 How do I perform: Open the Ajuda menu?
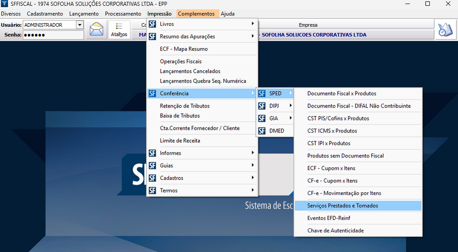point(227,14)
